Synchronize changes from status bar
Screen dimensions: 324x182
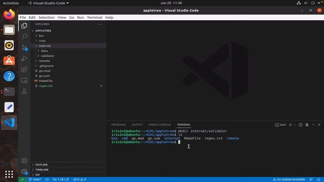click(x=47, y=179)
